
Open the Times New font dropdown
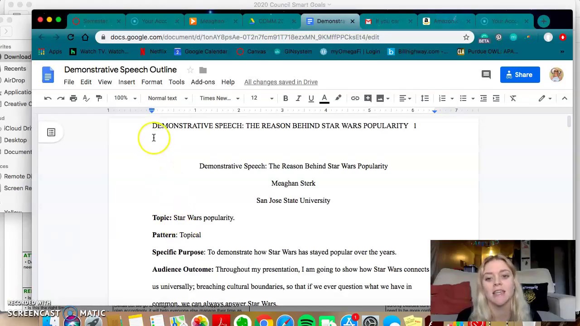coord(219,98)
